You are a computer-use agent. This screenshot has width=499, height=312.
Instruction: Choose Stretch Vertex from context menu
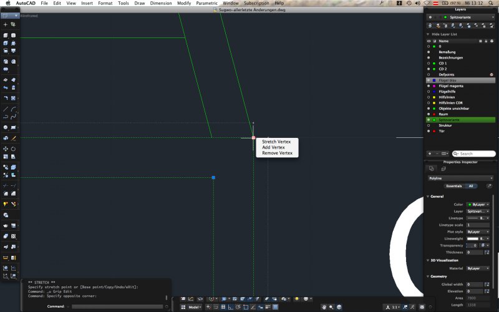click(x=276, y=142)
